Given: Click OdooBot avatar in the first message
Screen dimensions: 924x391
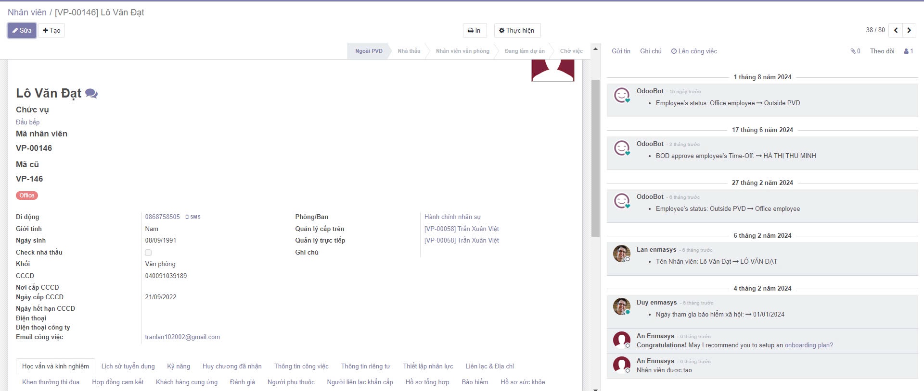Looking at the screenshot, I should click(621, 96).
